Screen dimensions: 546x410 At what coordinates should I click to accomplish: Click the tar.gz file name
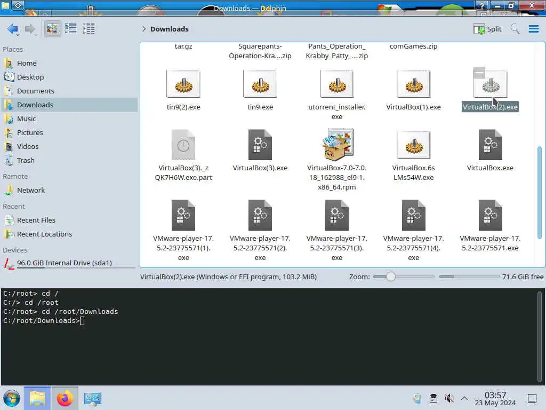[x=183, y=46]
